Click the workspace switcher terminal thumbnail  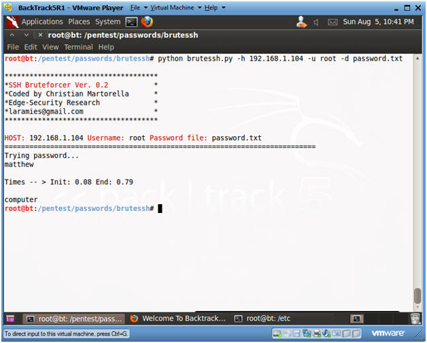pos(356,318)
